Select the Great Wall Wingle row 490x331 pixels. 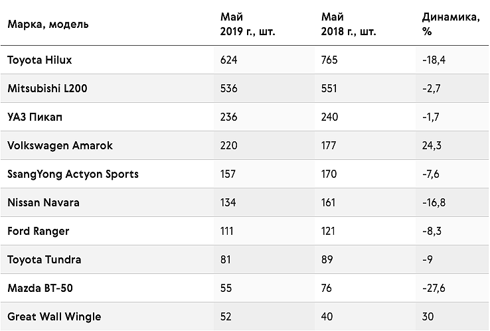pyautogui.click(x=245, y=316)
